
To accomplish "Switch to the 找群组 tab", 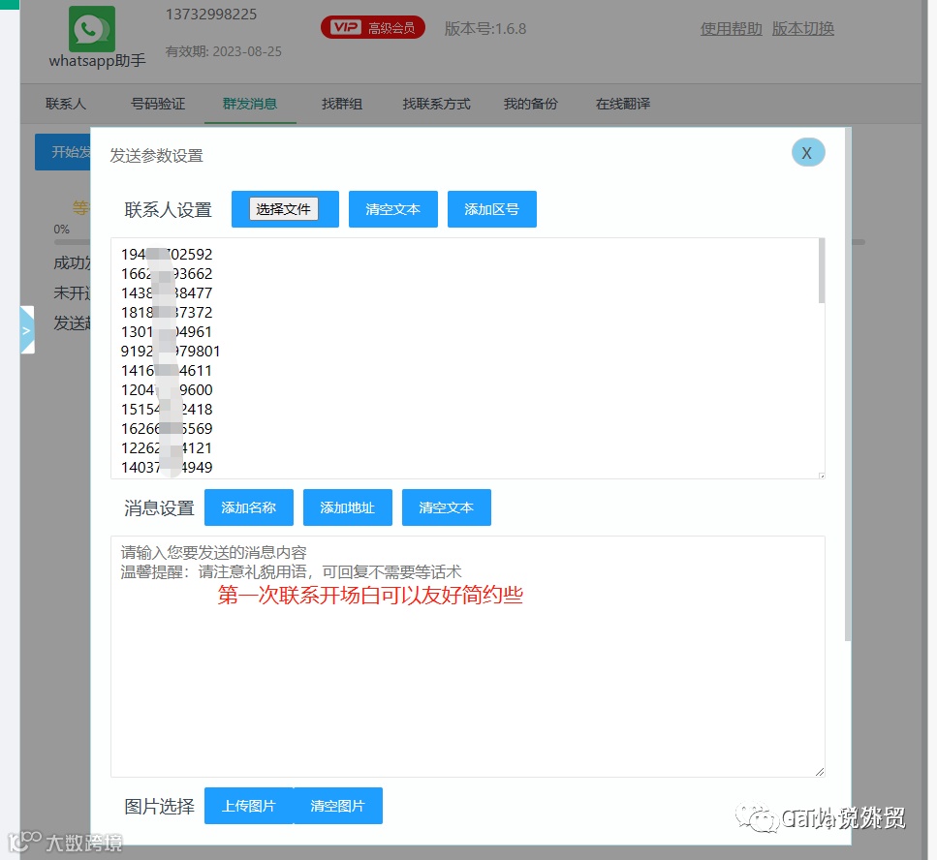I will (341, 104).
